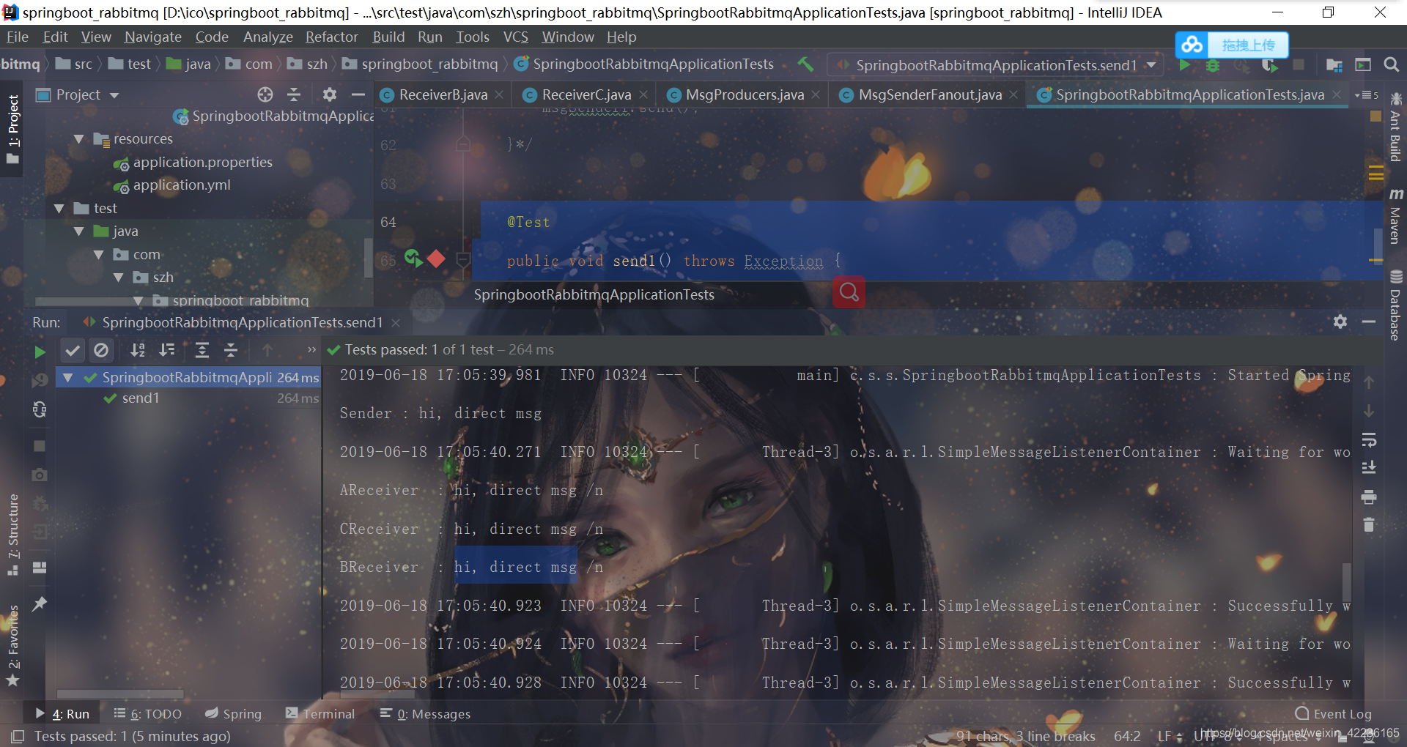The width and height of the screenshot is (1407, 747).
Task: Sort tests alphabetically icon
Action: pyautogui.click(x=137, y=351)
